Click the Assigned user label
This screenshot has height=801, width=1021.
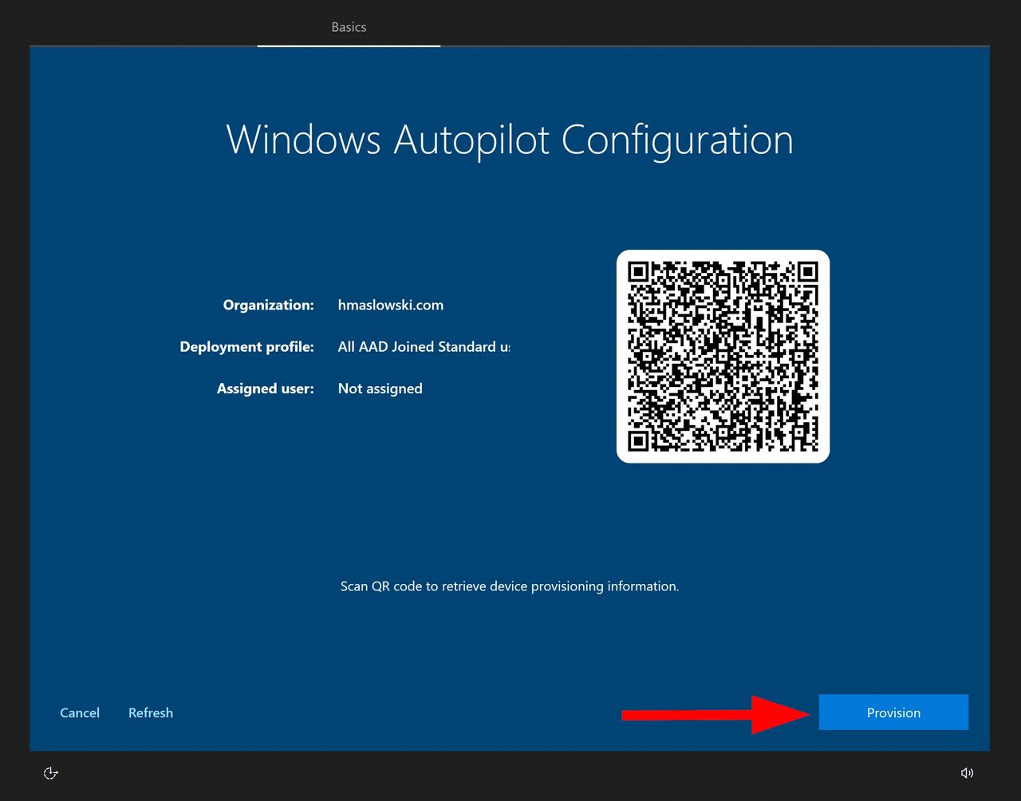265,389
